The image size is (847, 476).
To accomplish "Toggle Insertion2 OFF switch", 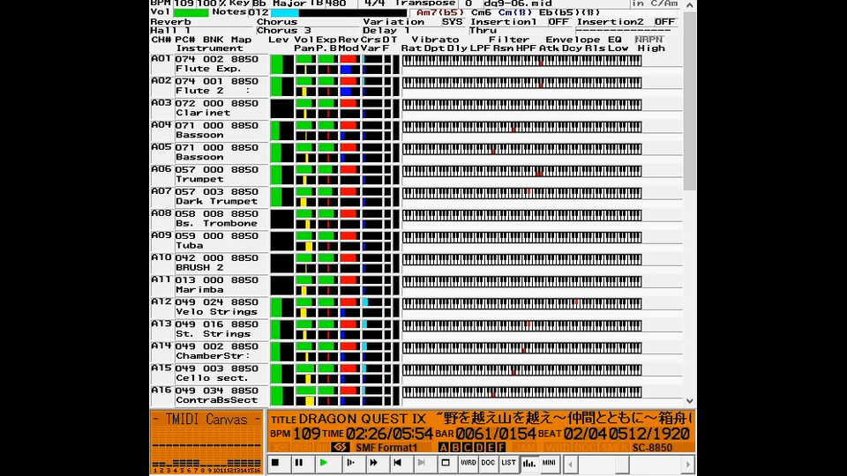I will [x=665, y=21].
